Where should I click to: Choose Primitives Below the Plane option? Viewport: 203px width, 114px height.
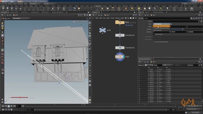click(161, 28)
